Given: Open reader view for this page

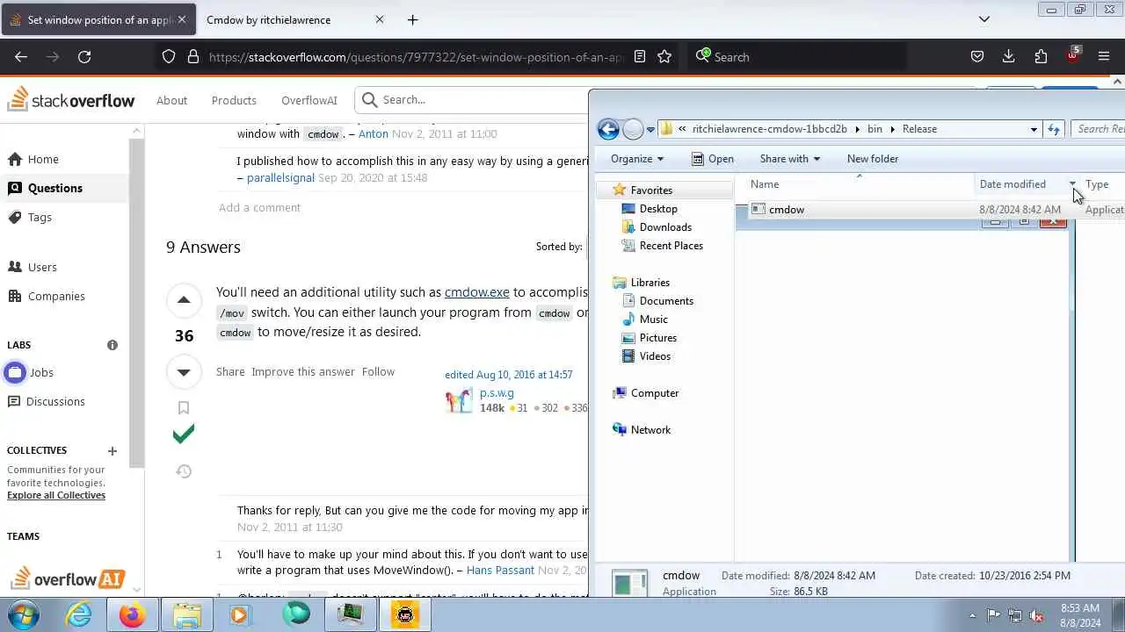Looking at the screenshot, I should pyautogui.click(x=640, y=56).
